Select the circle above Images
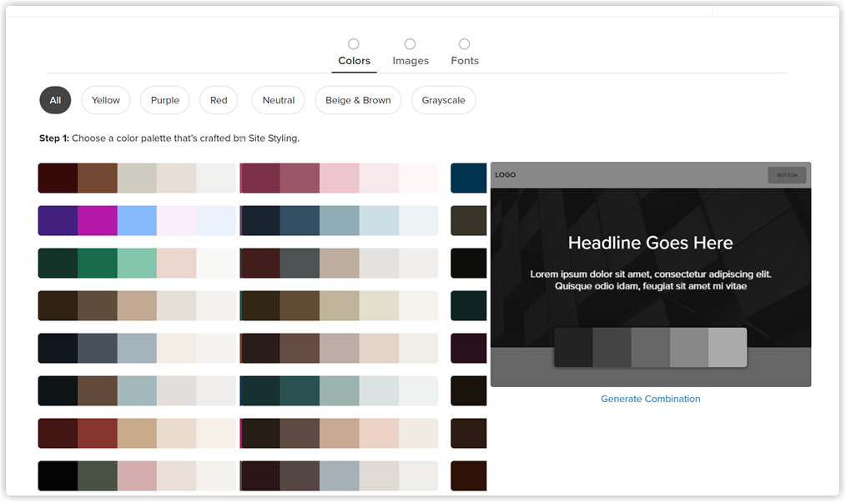 [410, 43]
